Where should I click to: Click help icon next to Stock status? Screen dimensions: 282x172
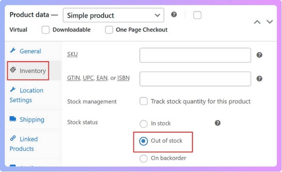[218, 123]
